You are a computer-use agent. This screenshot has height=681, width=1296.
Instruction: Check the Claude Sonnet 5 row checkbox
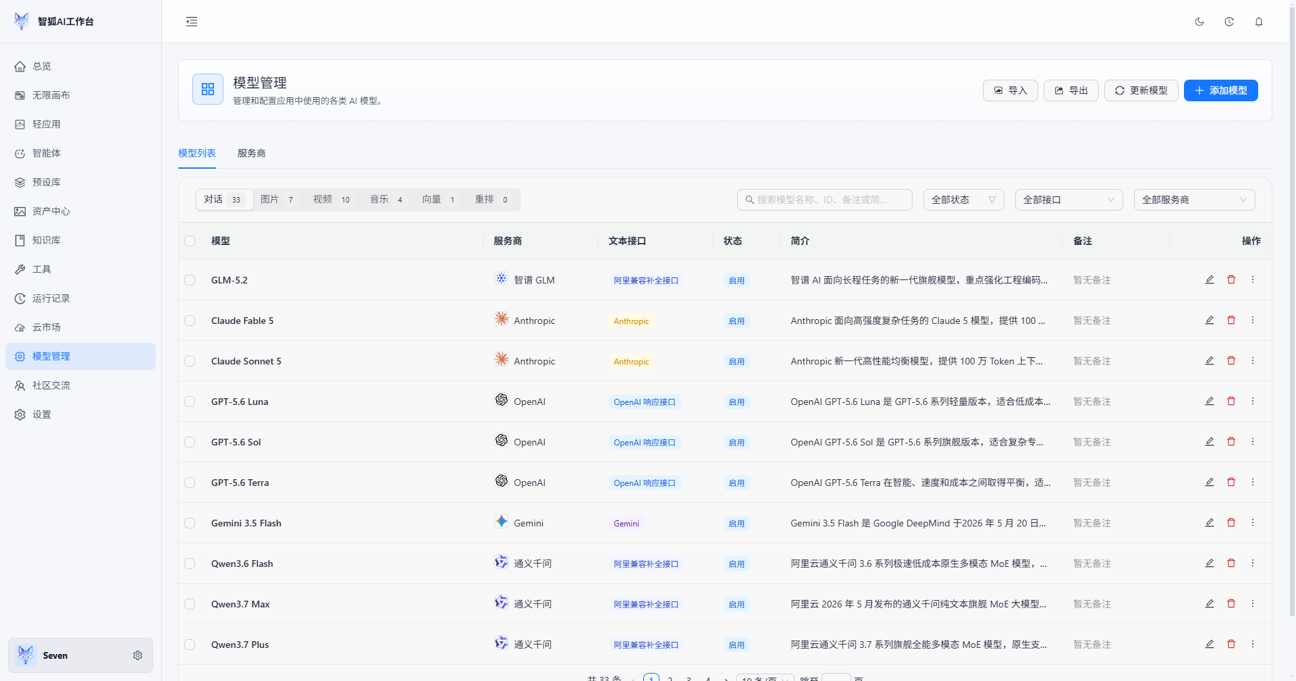pos(190,361)
